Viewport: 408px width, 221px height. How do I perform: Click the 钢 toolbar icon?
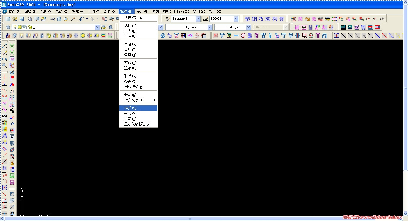point(254,19)
